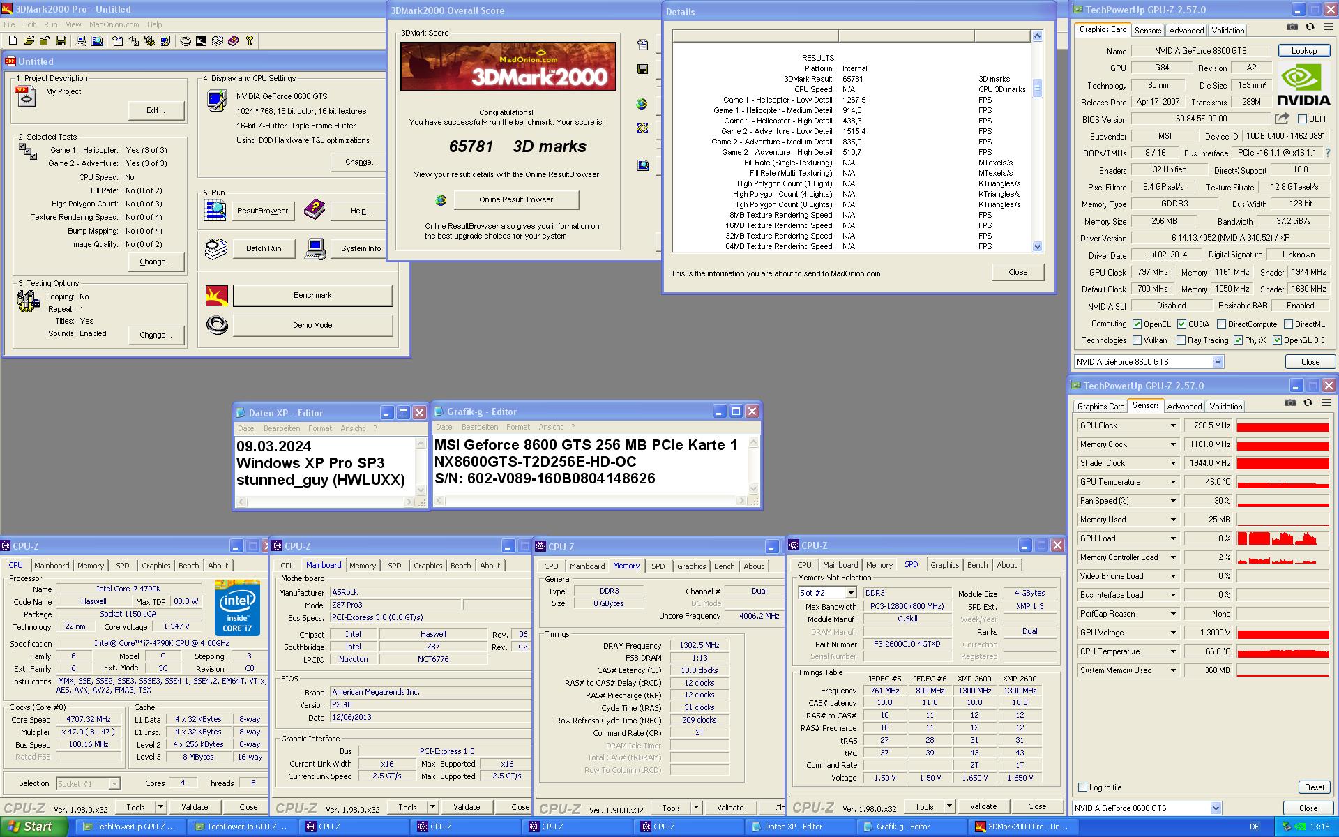Toggle Vulkan checkbox in GPU-Z
Image resolution: width=1339 pixels, height=837 pixels.
click(1137, 340)
